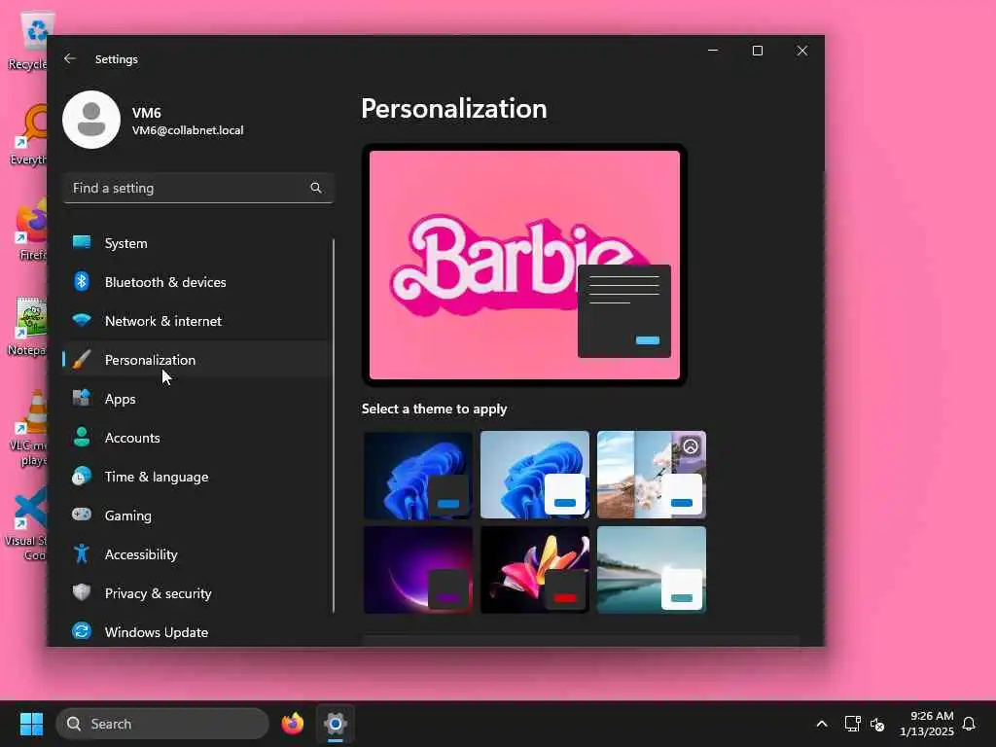This screenshot has width=996, height=747.
Task: Click the Barbie wallpaper preview image
Action: click(x=524, y=265)
